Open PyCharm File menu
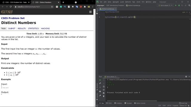The image size is (191, 107). tap(101, 2)
